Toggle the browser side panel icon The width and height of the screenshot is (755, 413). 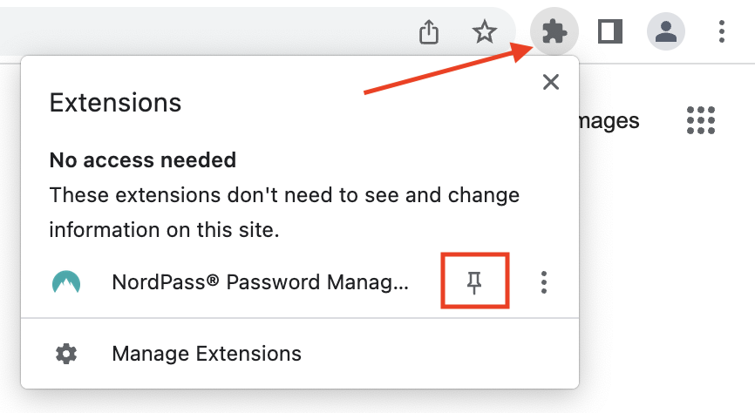pyautogui.click(x=609, y=33)
